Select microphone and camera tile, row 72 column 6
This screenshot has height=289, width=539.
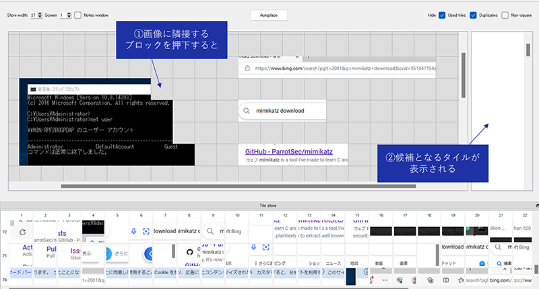point(141,231)
